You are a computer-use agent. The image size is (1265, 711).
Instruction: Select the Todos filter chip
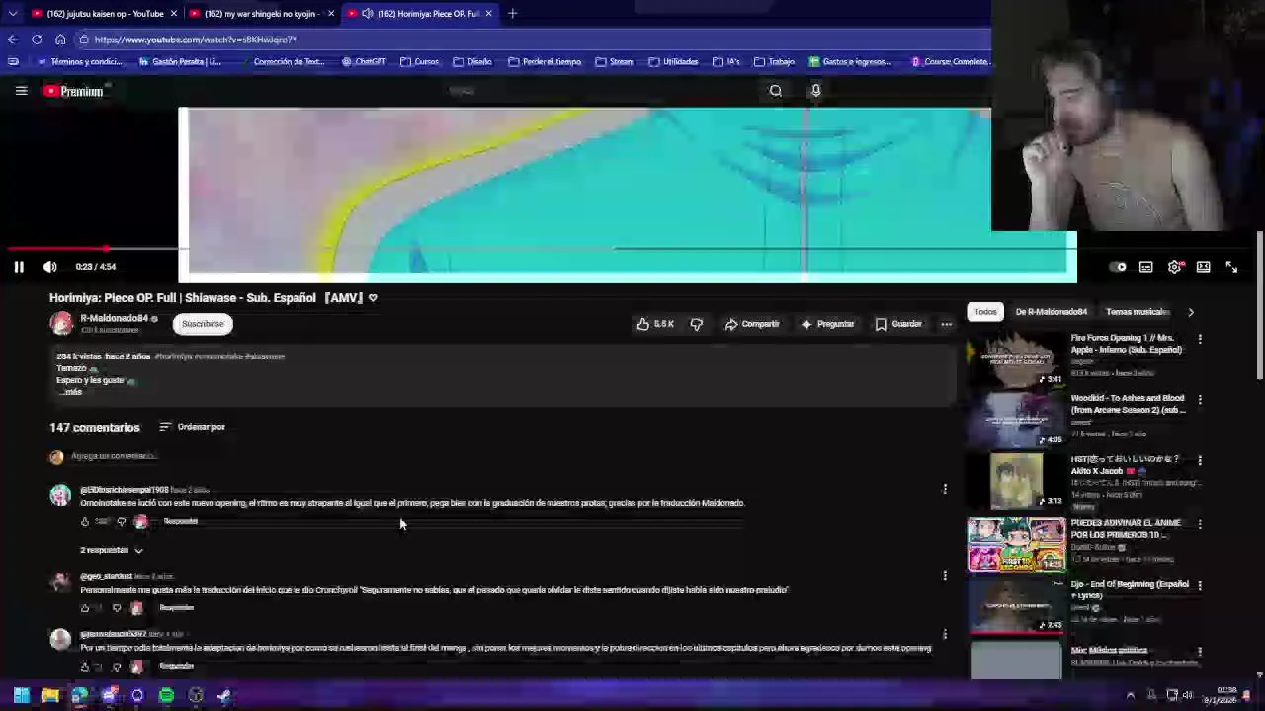click(x=985, y=312)
